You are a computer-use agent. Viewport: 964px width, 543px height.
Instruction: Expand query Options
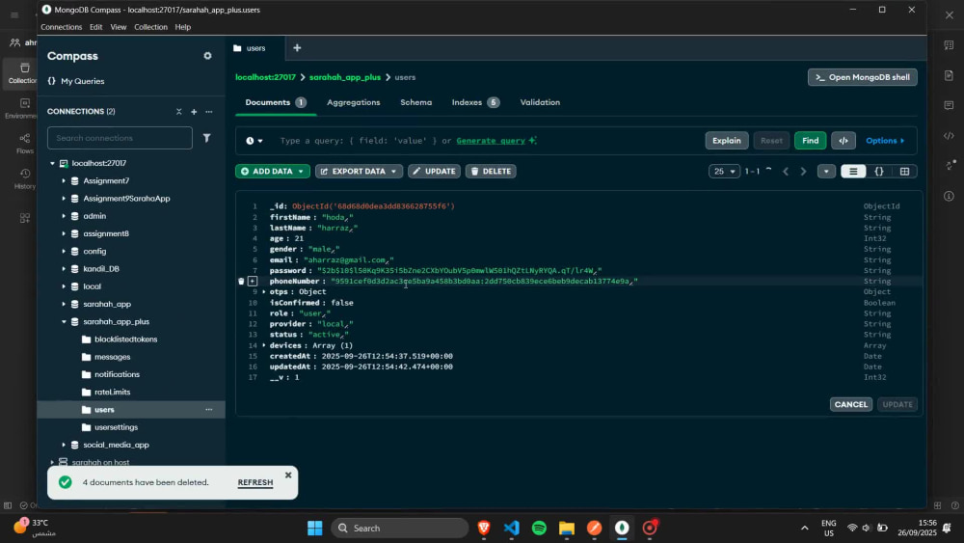885,141
